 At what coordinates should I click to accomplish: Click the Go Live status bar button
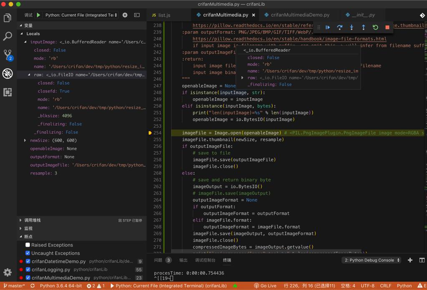[265, 286]
